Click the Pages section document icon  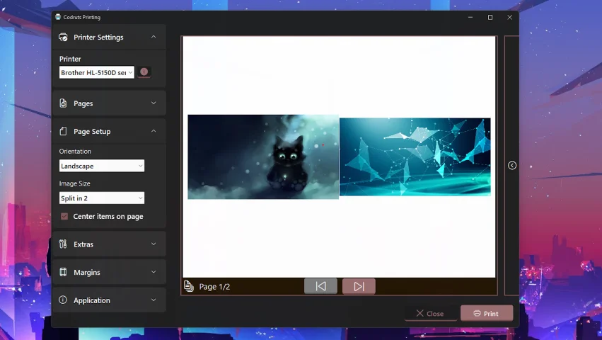(63, 103)
